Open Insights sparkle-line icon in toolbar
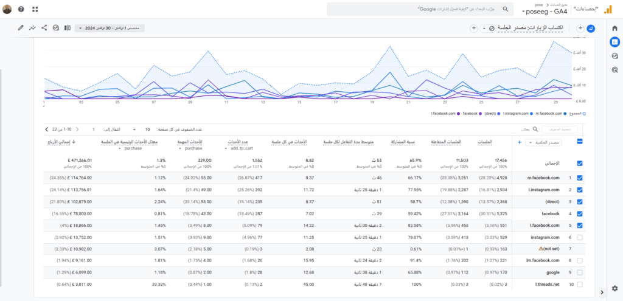 (32, 28)
